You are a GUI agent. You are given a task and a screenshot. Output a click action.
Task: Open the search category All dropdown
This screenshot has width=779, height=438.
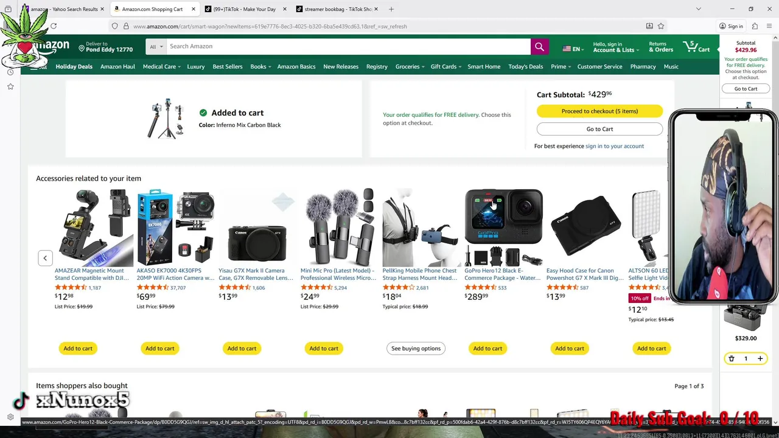[156, 46]
